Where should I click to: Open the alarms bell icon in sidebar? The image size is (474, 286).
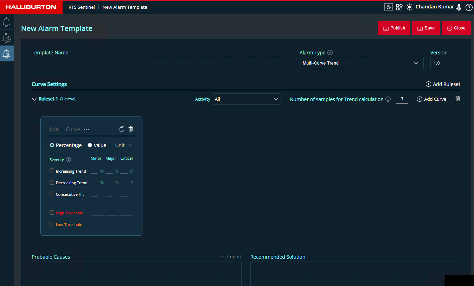point(6,22)
